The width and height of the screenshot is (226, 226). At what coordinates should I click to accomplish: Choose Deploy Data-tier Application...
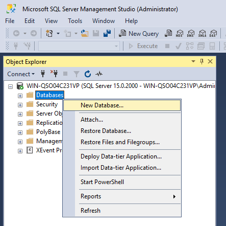(x=122, y=156)
